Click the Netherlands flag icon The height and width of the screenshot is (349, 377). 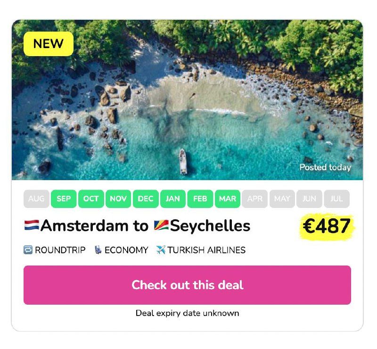31,225
